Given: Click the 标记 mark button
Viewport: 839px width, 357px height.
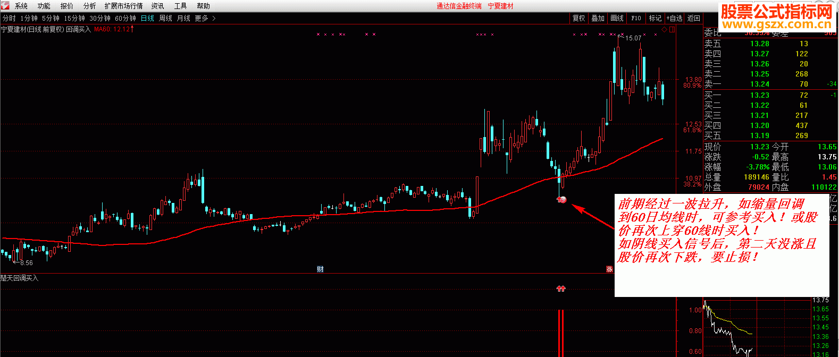Looking at the screenshot, I should point(655,18).
